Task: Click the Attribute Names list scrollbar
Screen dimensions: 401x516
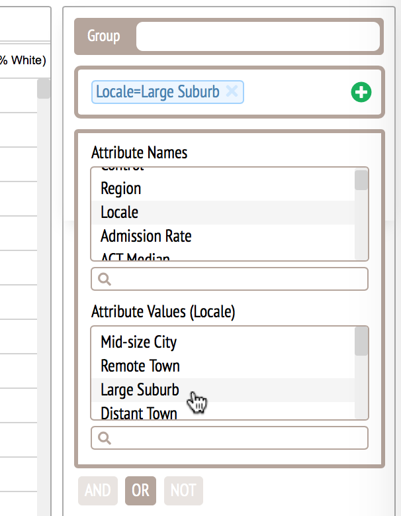Action: click(361, 181)
